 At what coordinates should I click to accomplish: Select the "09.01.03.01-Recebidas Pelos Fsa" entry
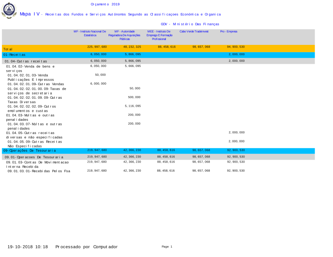(39, 171)
